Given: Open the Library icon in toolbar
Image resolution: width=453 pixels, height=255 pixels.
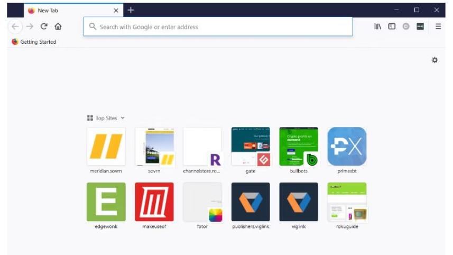Looking at the screenshot, I should pos(377,26).
